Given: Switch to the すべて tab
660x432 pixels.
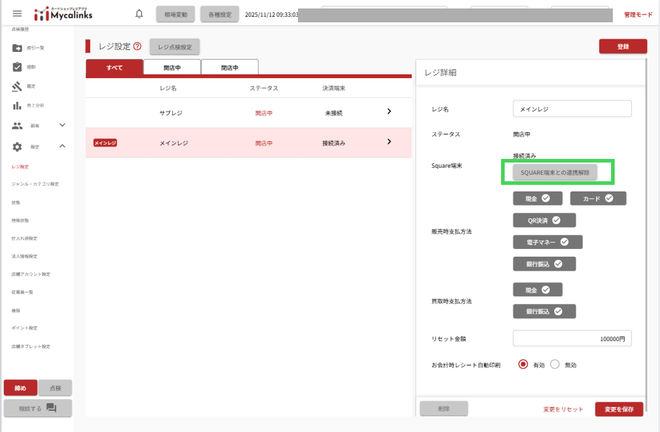Looking at the screenshot, I should click(x=114, y=68).
